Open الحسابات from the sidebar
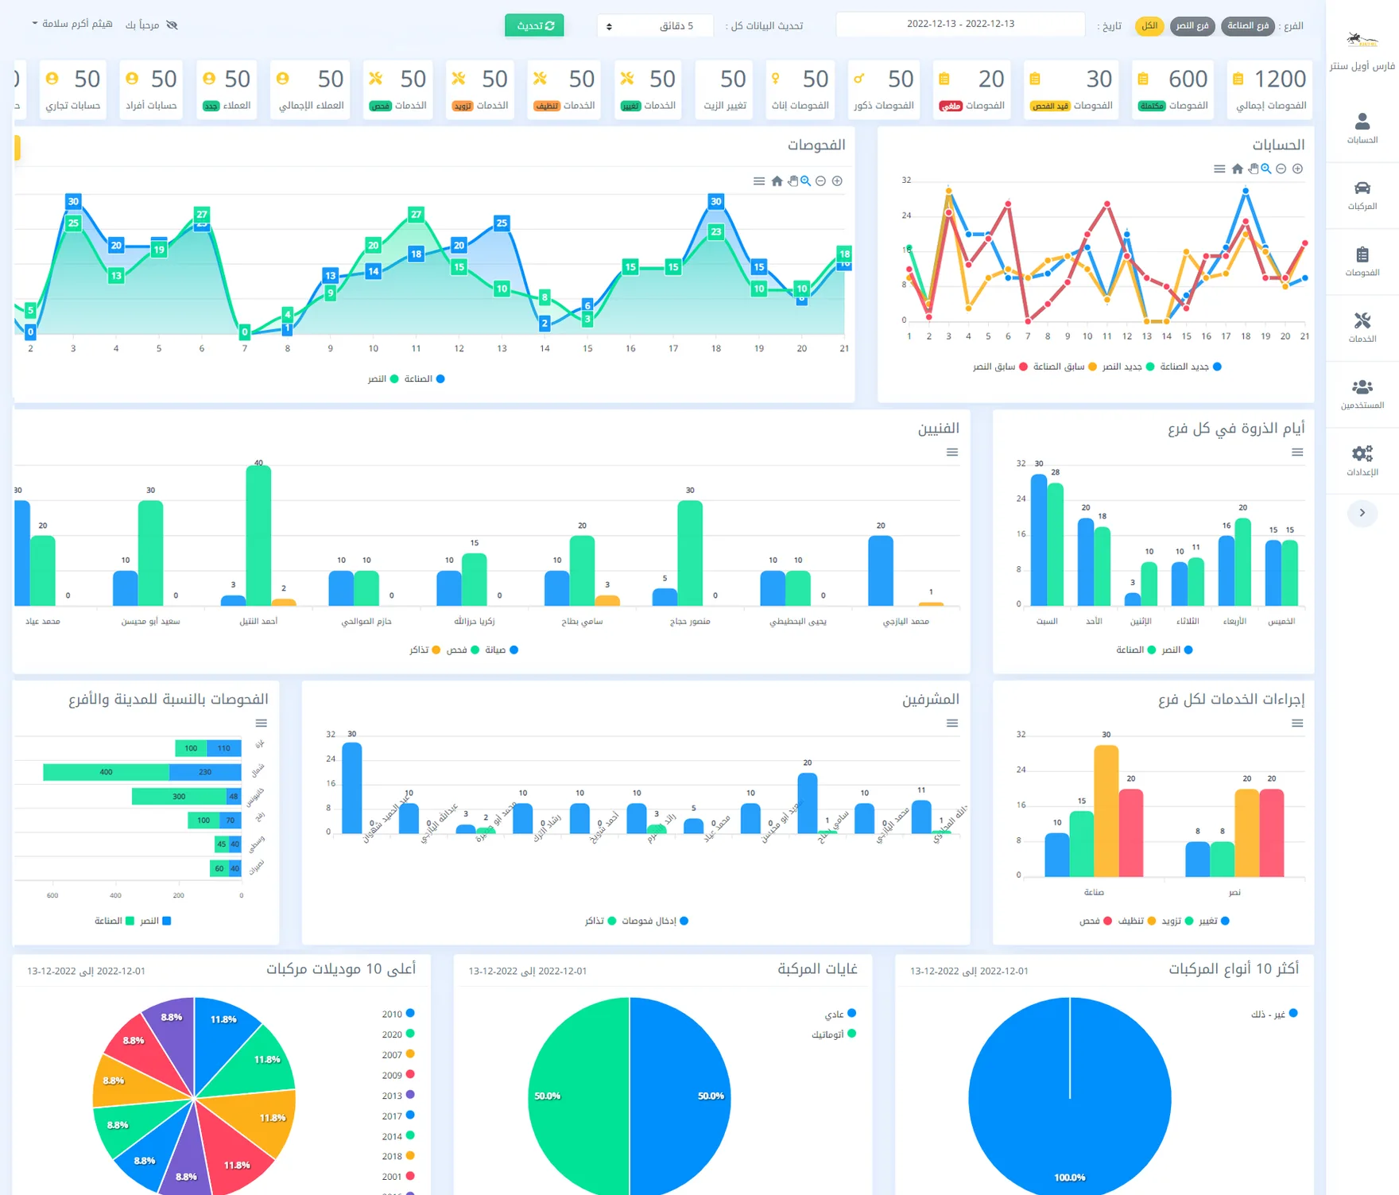 coord(1362,129)
